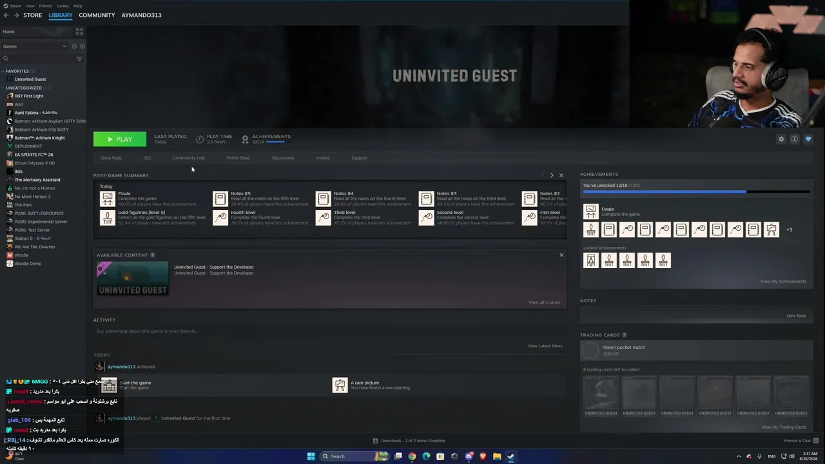Screen dimensions: 825x464
Task: Show hidden system tray icons
Action: (x=739, y=456)
